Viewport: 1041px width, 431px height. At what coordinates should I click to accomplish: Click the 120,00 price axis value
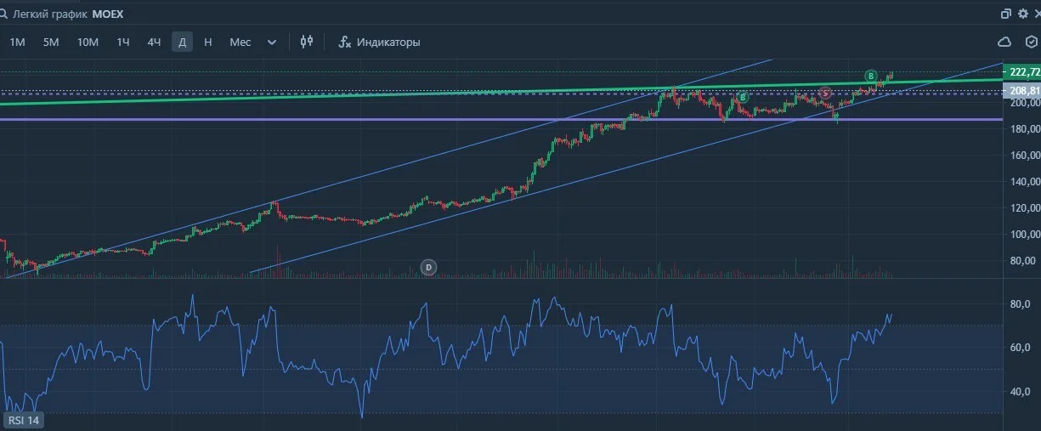point(1025,208)
